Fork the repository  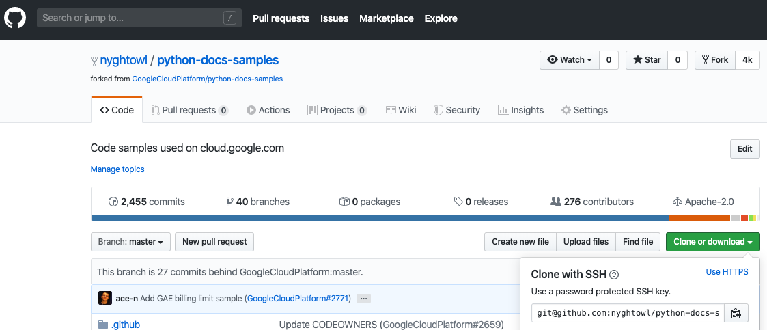(x=714, y=60)
